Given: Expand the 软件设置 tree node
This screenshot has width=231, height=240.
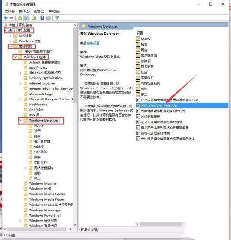Looking at the screenshot, I should click(10, 36).
